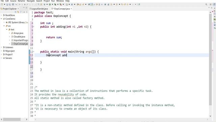The width and height of the screenshot is (216, 122).
Task: Open the Coverage dropdown arrow
Action: (x=58, y=4)
